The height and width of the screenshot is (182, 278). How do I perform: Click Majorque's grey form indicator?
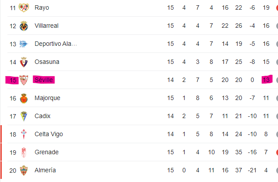(x=277, y=98)
